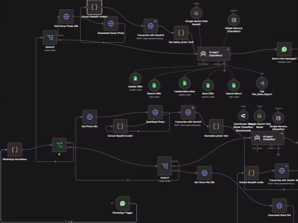Open the Transcribe with Gemini2 node
The height and width of the screenshot is (223, 298).
pyautogui.click(x=151, y=26)
